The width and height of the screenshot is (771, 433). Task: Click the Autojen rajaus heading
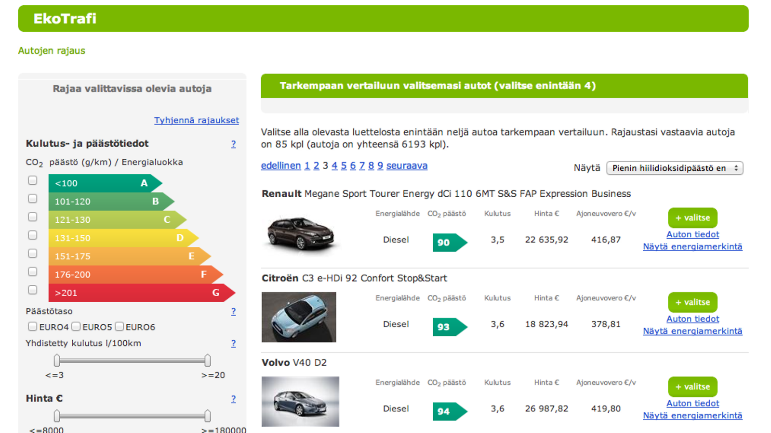52,51
